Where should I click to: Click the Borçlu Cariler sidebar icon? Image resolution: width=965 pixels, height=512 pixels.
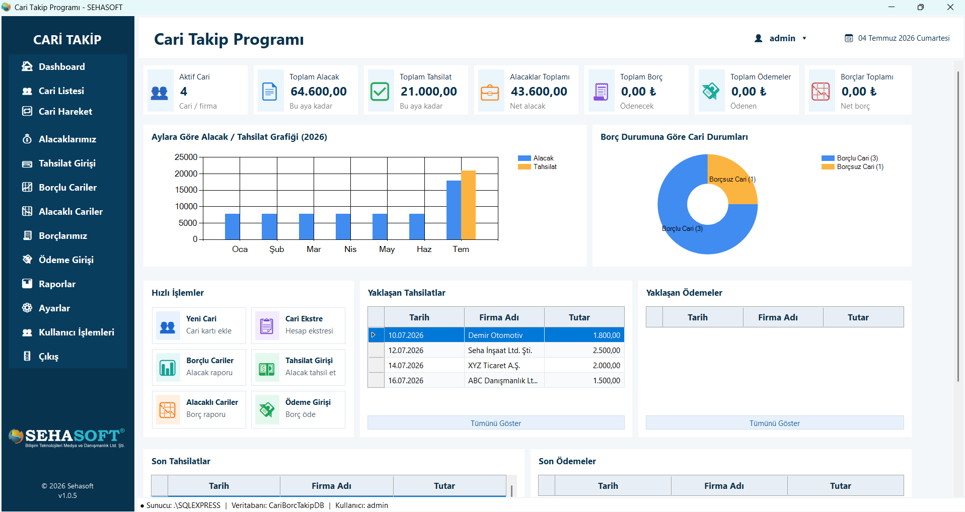coord(27,187)
